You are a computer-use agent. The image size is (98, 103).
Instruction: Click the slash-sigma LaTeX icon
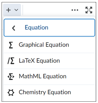click(x=11, y=61)
